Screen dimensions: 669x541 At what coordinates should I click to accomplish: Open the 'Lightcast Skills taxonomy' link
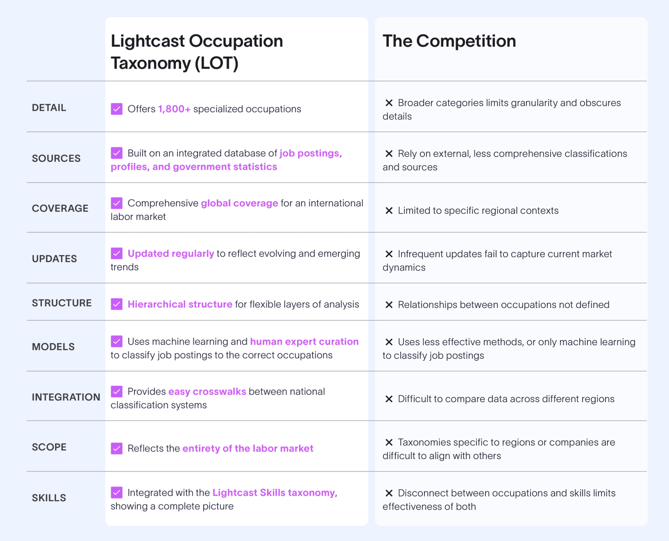point(273,492)
